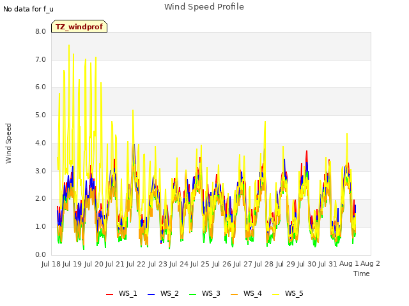The image size is (409, 306).
Task: Select the WS_4 legend label
Action: tap(252, 293)
